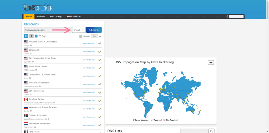Toggle Not Resolved legend item
The width and height of the screenshot is (269, 133).
pos(170,120)
